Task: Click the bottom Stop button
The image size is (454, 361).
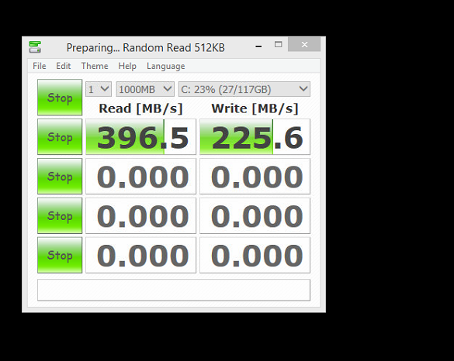Action: click(60, 255)
